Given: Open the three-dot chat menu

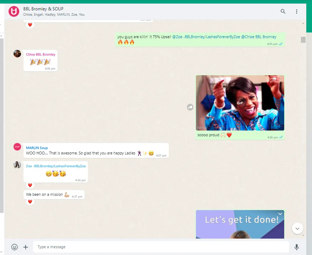Looking at the screenshot, I should click(296, 11).
